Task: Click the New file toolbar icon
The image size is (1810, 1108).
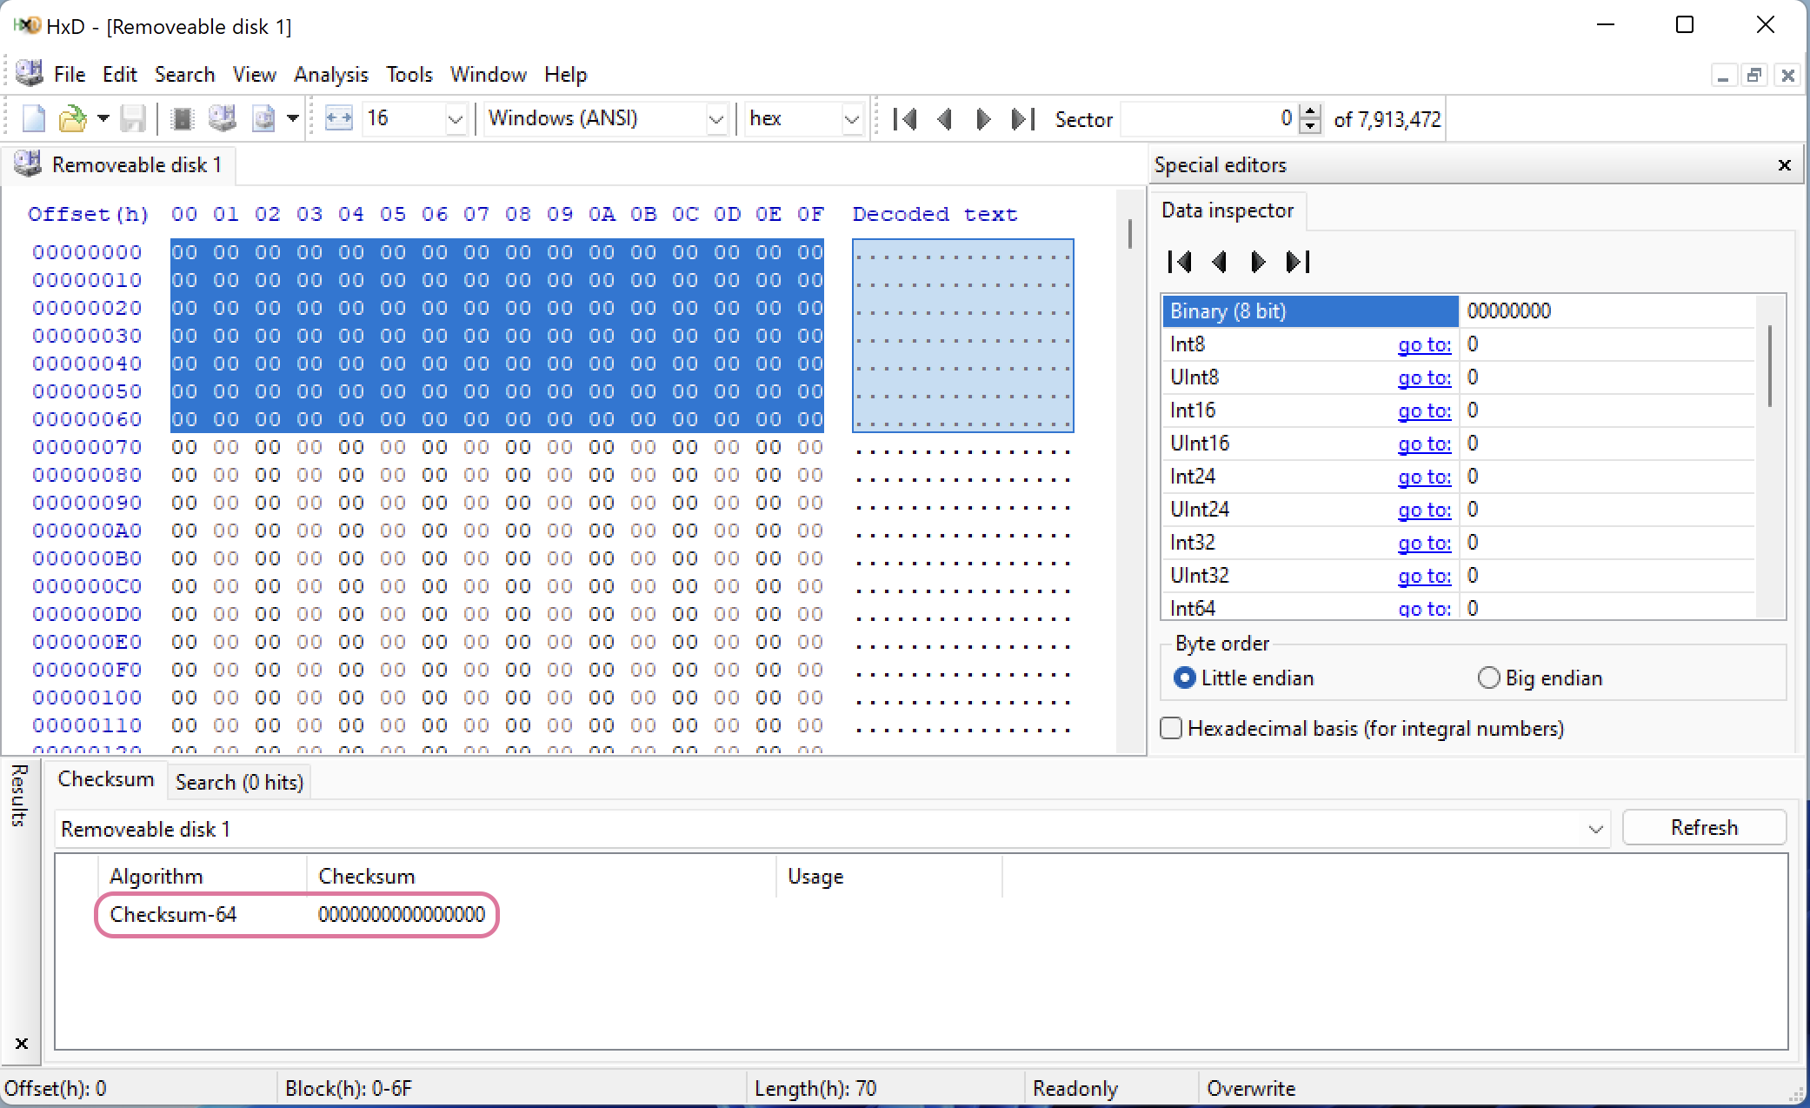Action: click(34, 118)
